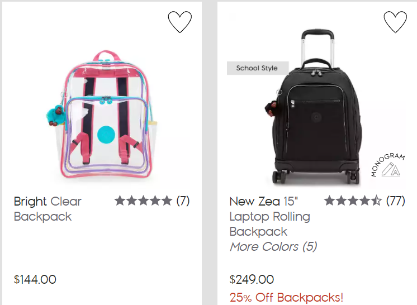Viewport: 417px width, 305px height.
Task: Click the teal monkey keychain on clear backpack
Action: [x=55, y=115]
